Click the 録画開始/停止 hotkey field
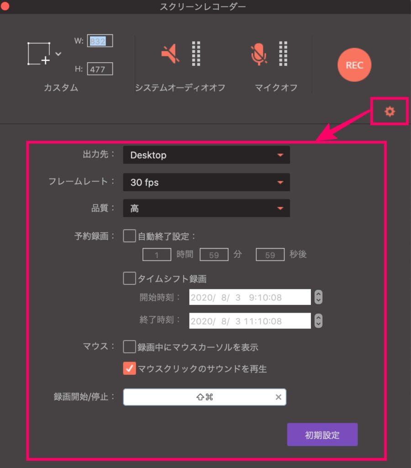 click(x=205, y=397)
